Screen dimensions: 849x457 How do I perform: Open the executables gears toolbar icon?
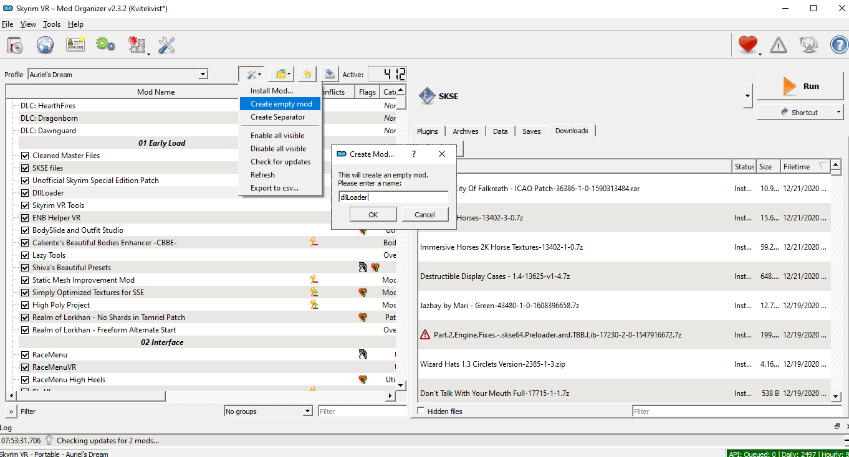tap(105, 45)
